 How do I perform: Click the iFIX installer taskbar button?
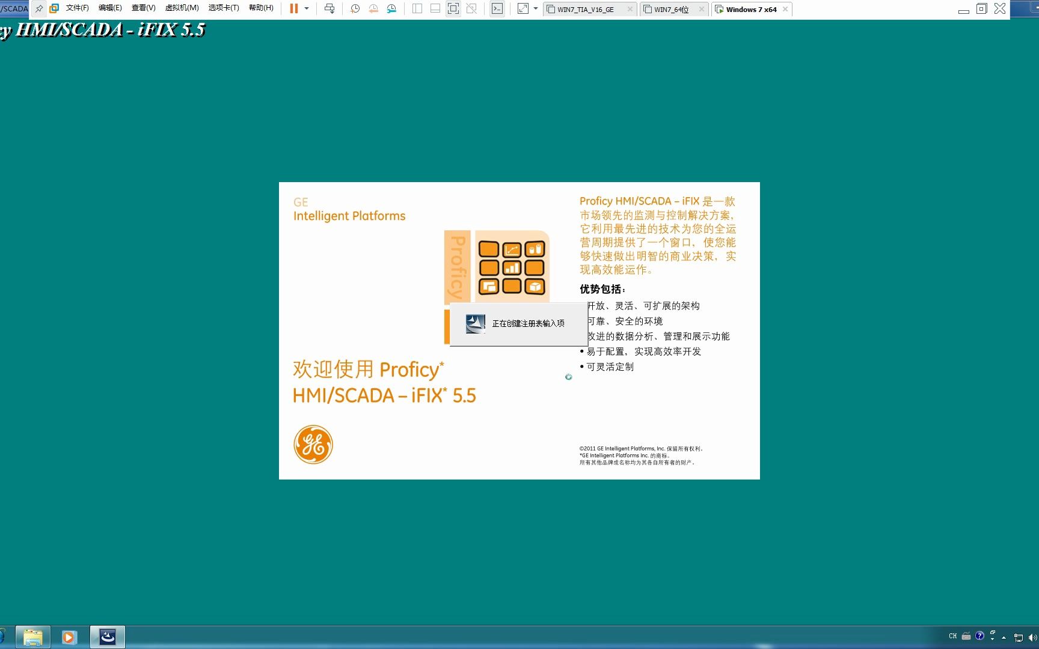pyautogui.click(x=108, y=637)
